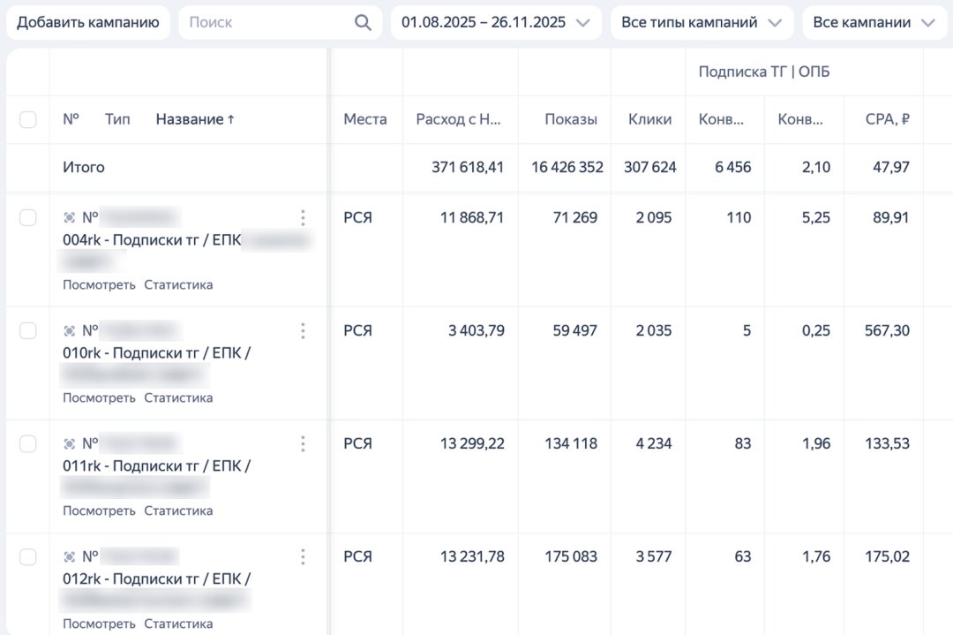Click "Посмотреть" link under campaign 004rk
Image resolution: width=953 pixels, height=635 pixels.
99,284
